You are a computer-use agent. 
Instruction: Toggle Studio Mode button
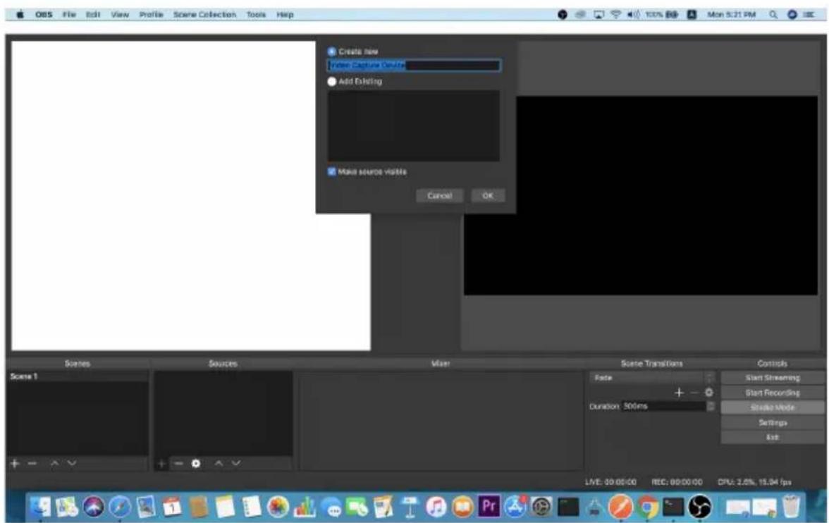[773, 407]
